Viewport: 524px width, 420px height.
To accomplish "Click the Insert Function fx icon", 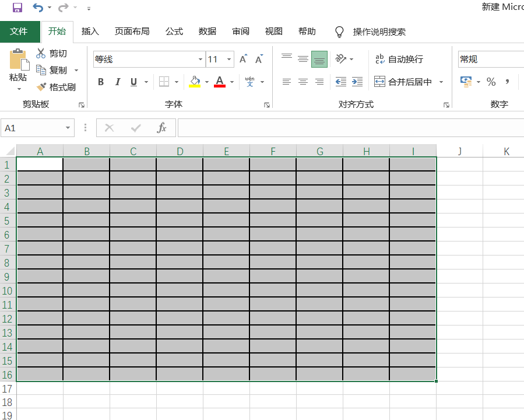I will [161, 128].
